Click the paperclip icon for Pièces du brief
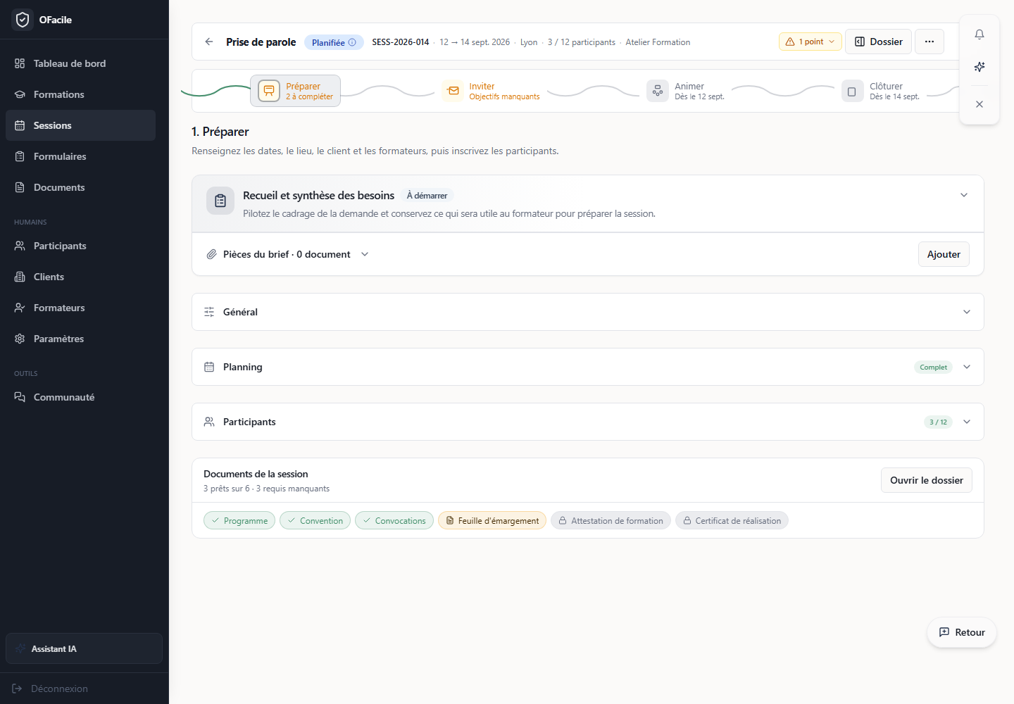Image resolution: width=1014 pixels, height=704 pixels. (x=211, y=254)
